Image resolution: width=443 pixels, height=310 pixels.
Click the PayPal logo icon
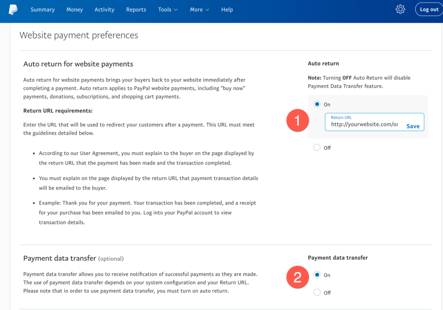13,10
